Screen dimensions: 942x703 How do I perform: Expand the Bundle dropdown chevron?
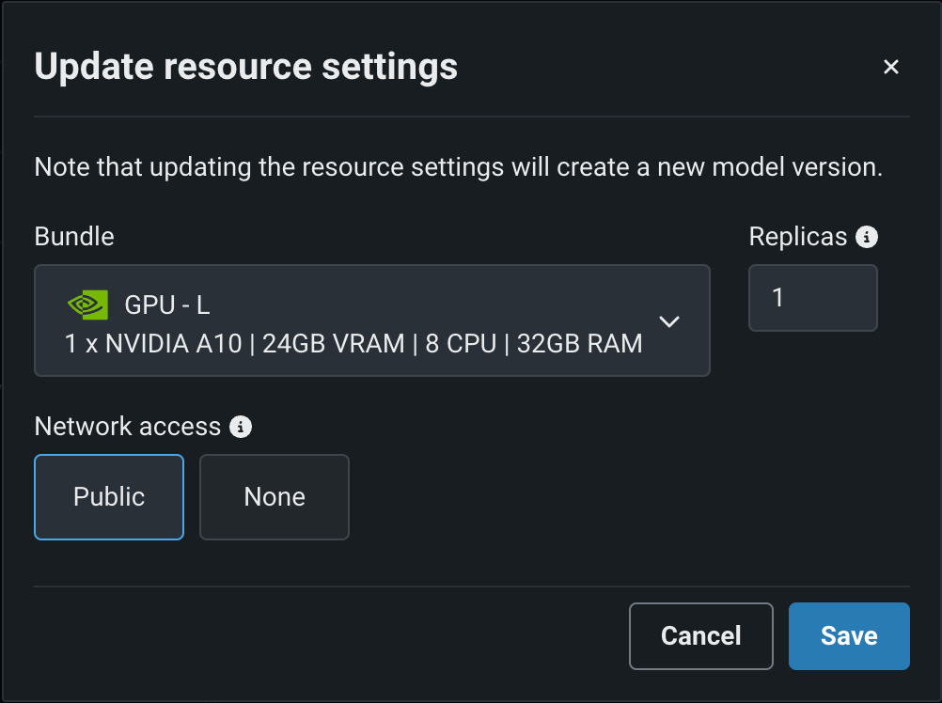tap(669, 321)
